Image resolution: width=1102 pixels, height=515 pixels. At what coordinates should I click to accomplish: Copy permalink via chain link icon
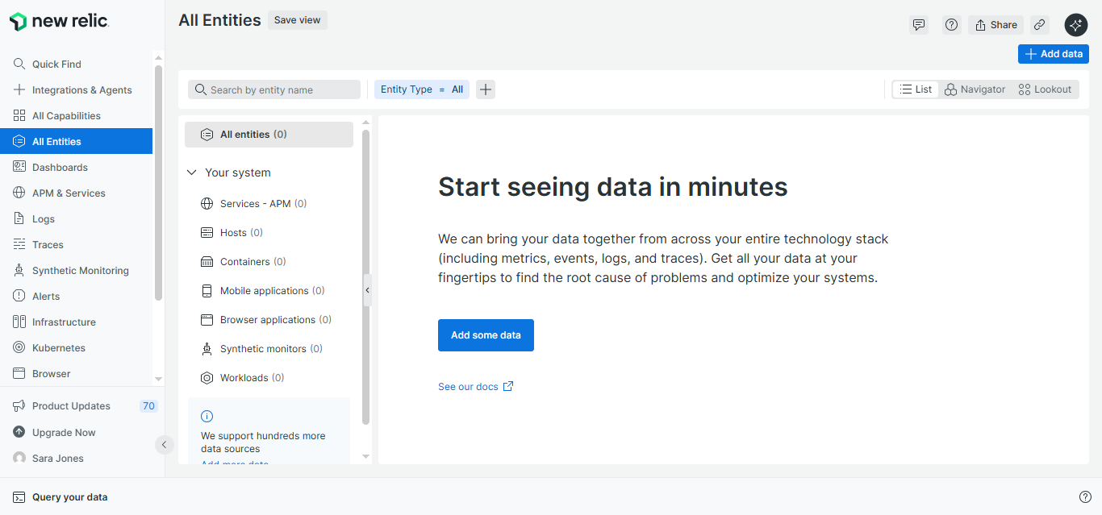coord(1040,25)
